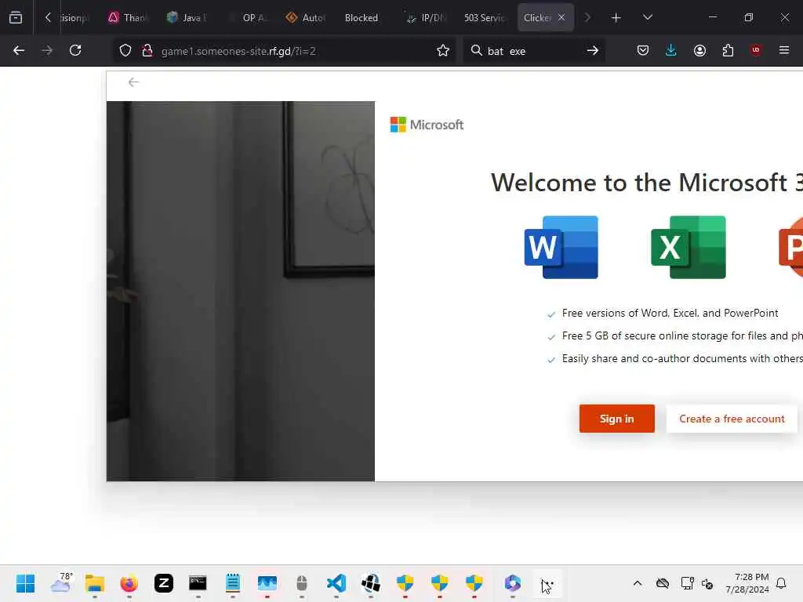Click 'Easily share and co-author documents' line
The width and height of the screenshot is (803, 602).
coord(681,358)
